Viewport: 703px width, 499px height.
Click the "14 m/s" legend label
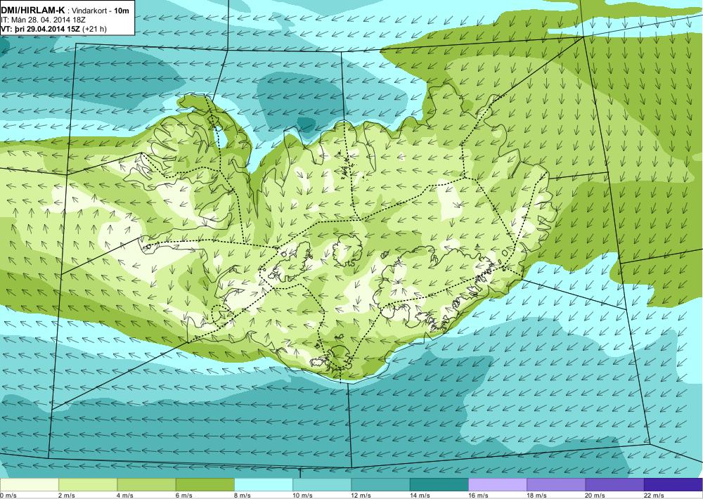[420, 495]
